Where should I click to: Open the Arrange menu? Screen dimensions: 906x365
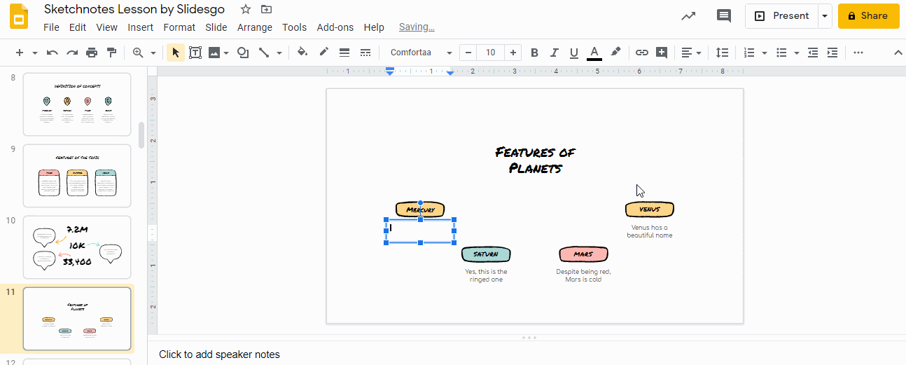coord(255,27)
